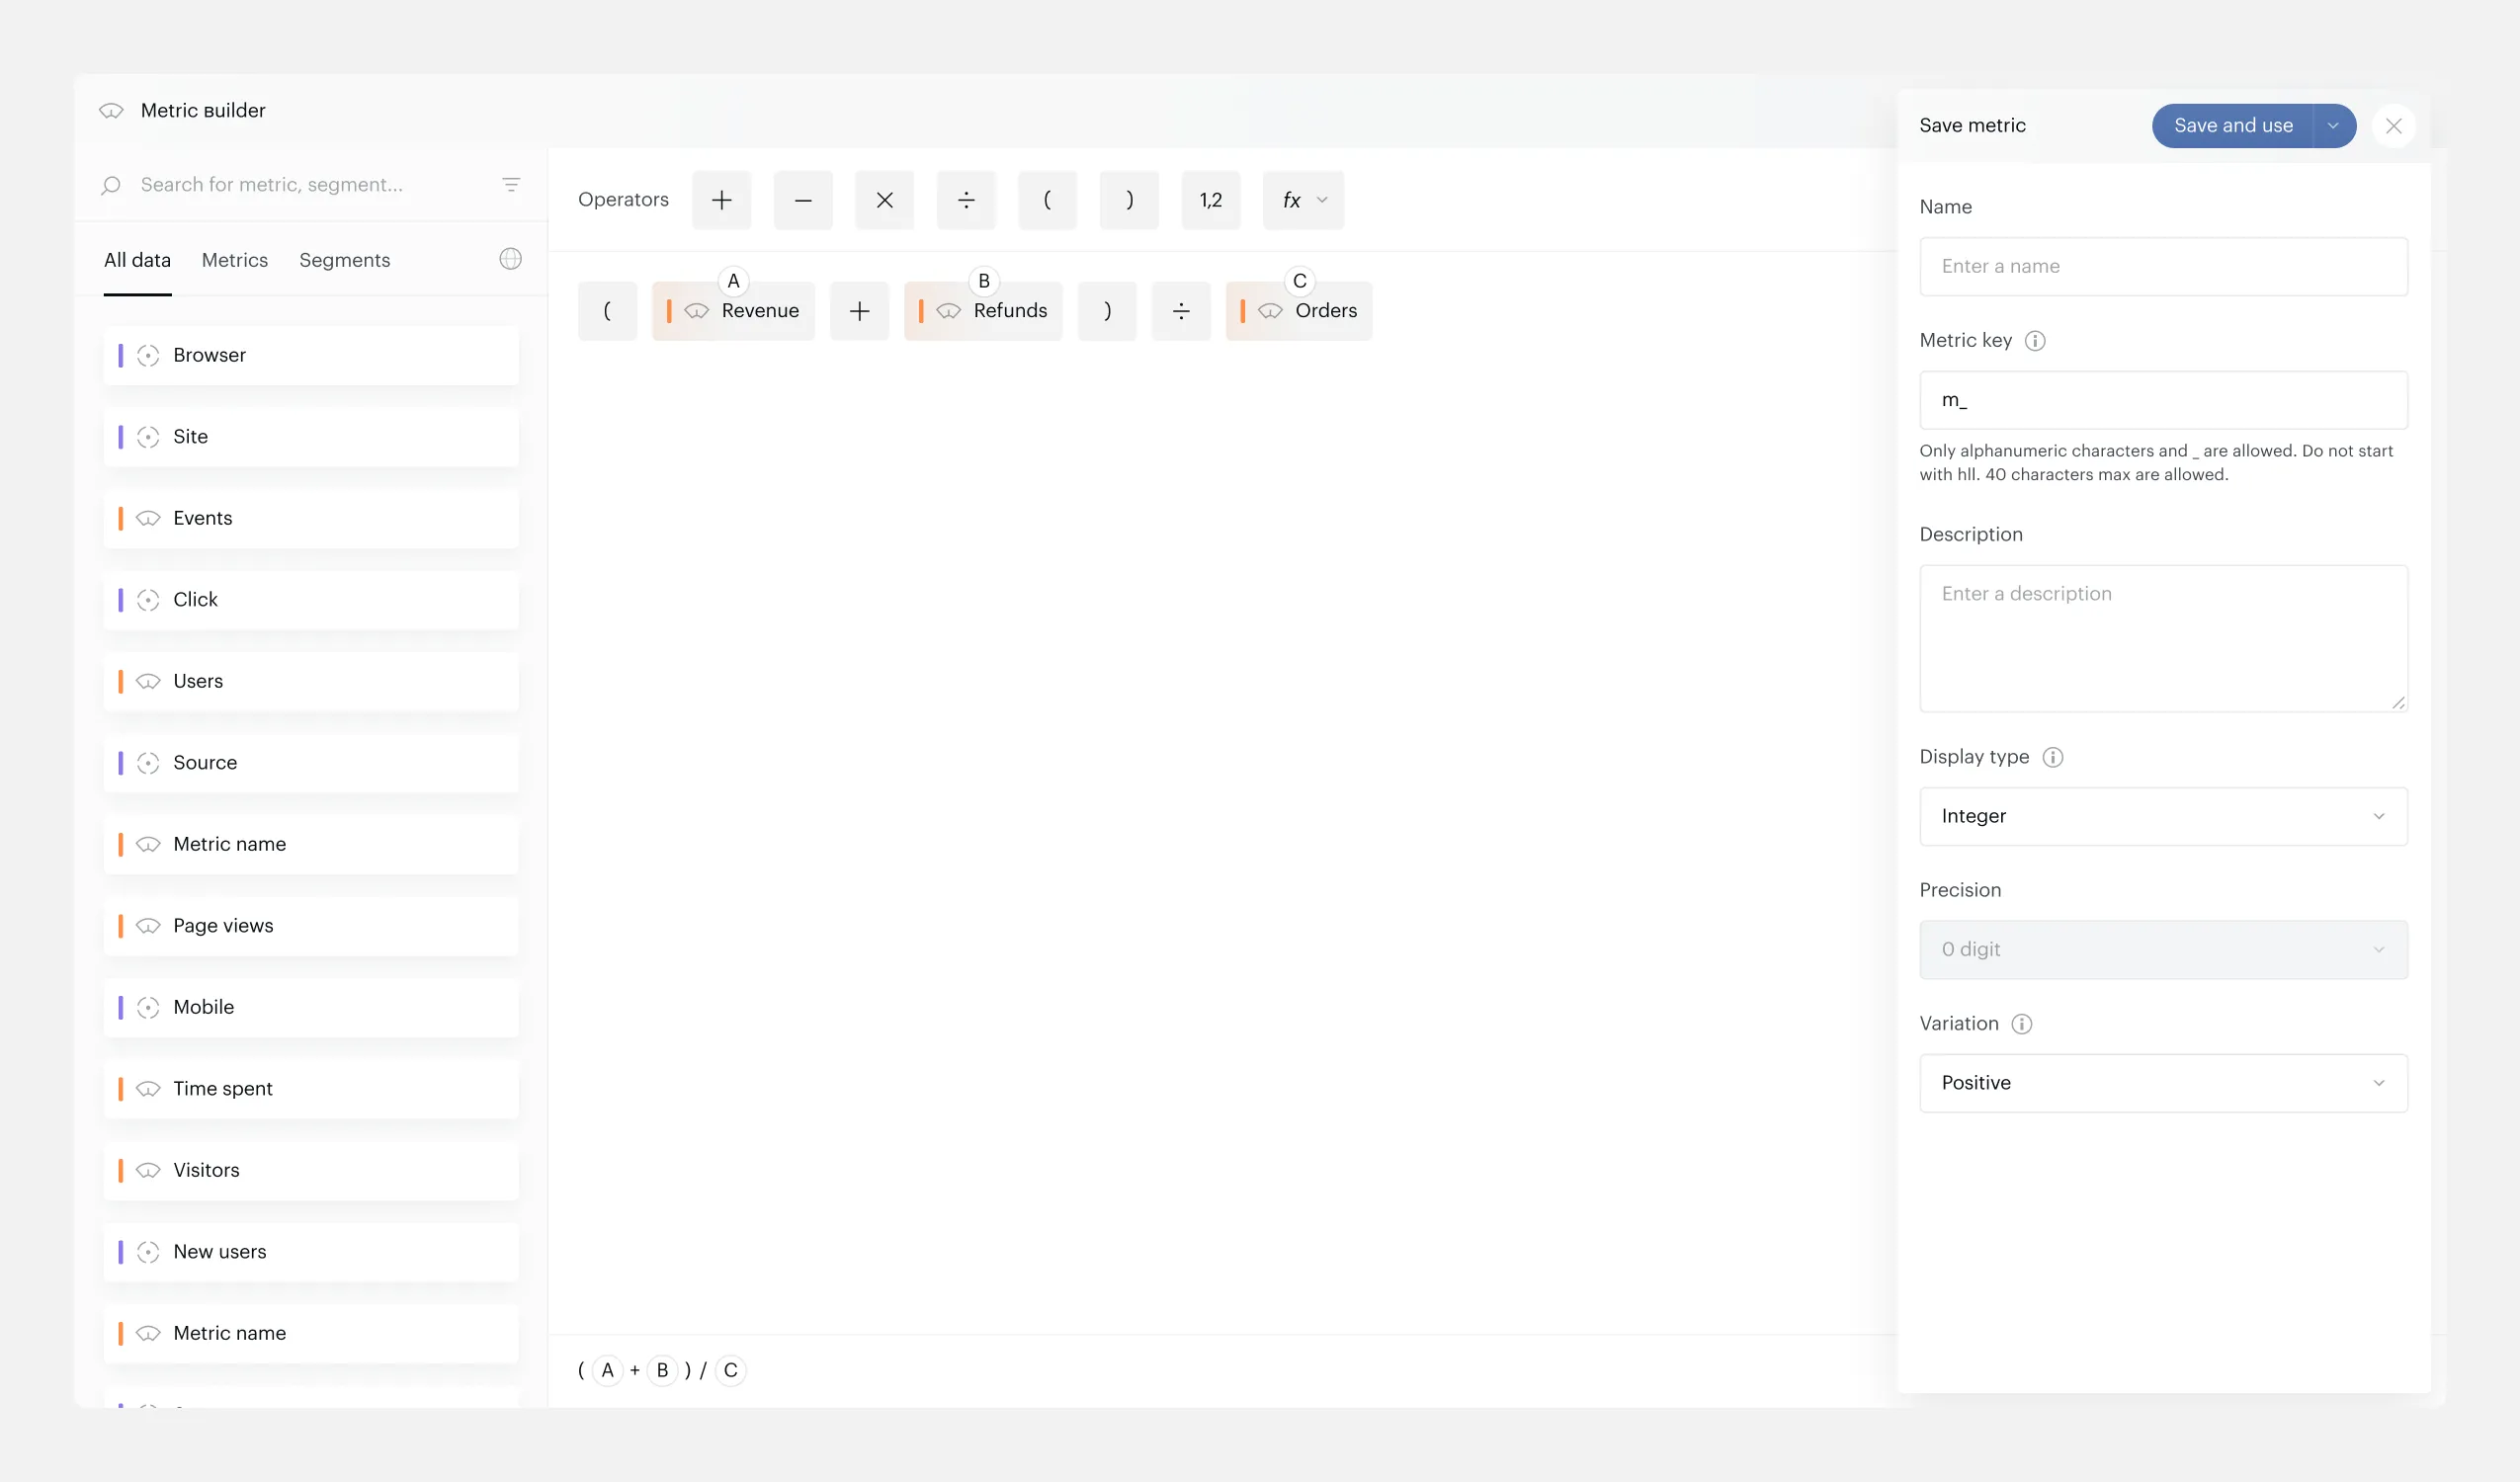The image size is (2520, 1482).
Task: Insert the multiply operator
Action: [885, 200]
